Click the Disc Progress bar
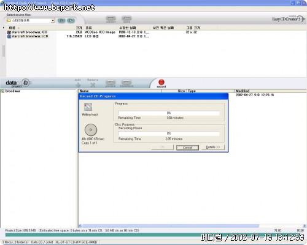This screenshot has width=307, height=245. (x=169, y=134)
